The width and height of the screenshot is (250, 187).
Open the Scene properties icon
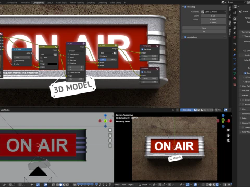[235, 33]
